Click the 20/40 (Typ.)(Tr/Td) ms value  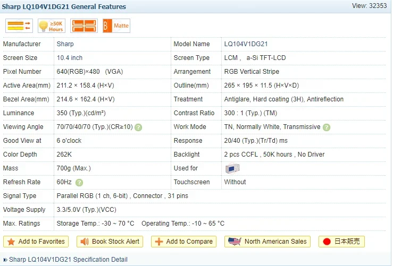click(256, 141)
